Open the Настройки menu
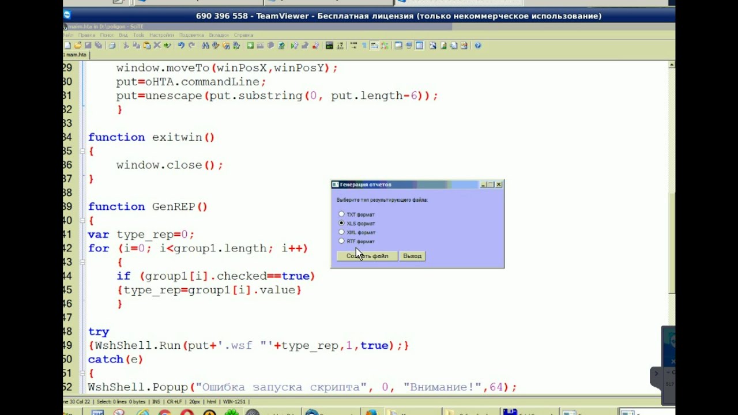 click(x=162, y=35)
